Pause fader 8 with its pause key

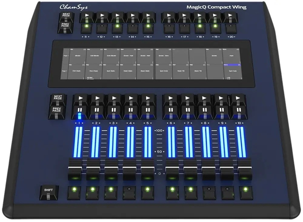pyautogui.click(x=205, y=112)
